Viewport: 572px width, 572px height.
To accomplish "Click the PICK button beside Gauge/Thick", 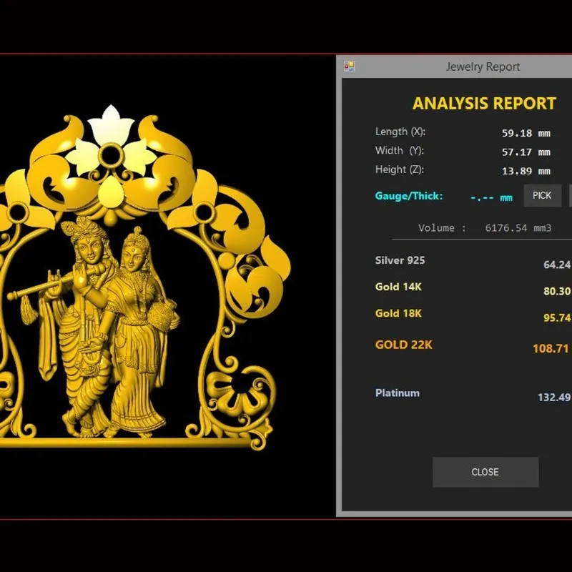I will (543, 195).
